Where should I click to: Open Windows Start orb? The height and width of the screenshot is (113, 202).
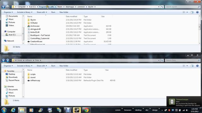point(4,110)
